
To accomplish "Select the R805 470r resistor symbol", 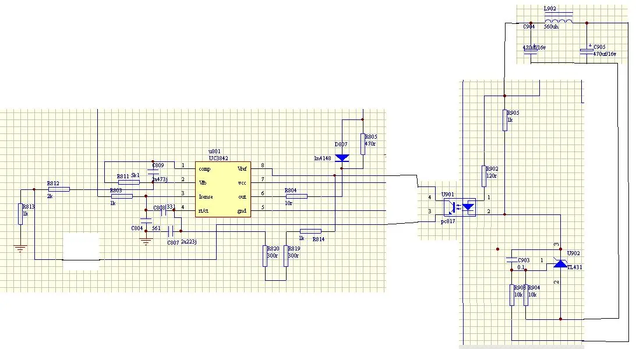I will click(x=363, y=144).
